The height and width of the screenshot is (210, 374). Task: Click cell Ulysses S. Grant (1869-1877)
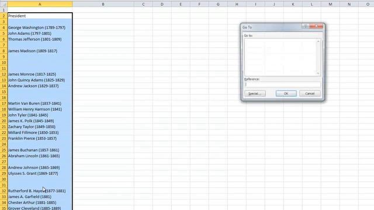[x=40, y=173]
